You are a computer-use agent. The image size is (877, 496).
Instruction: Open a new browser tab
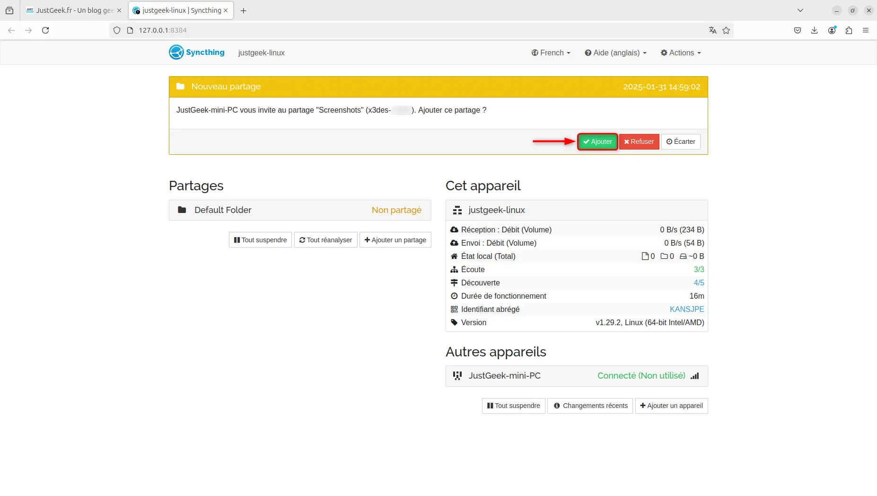(x=243, y=10)
